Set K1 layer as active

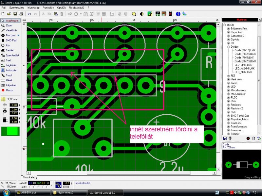coord(30,187)
